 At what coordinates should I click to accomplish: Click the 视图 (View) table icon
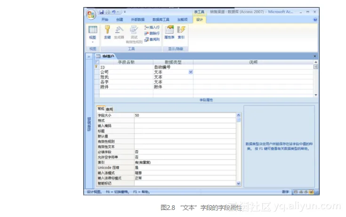coord(93,30)
